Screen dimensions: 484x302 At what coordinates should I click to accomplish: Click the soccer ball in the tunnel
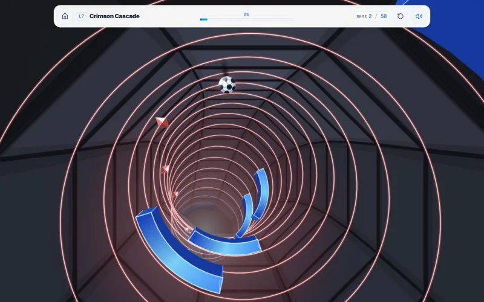[227, 85]
